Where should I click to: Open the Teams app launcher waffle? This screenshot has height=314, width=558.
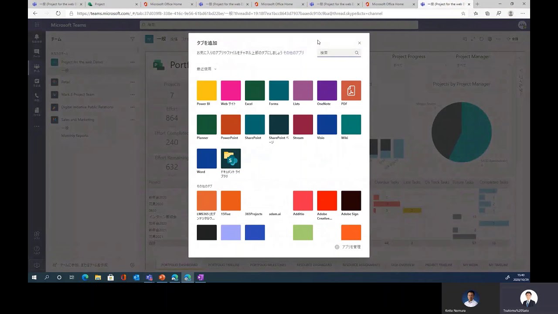(37, 25)
